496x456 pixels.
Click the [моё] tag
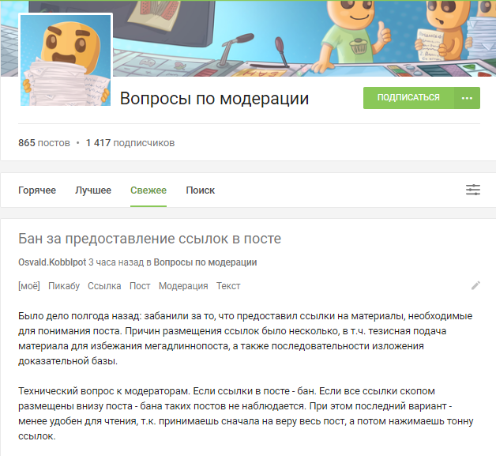coord(29,286)
